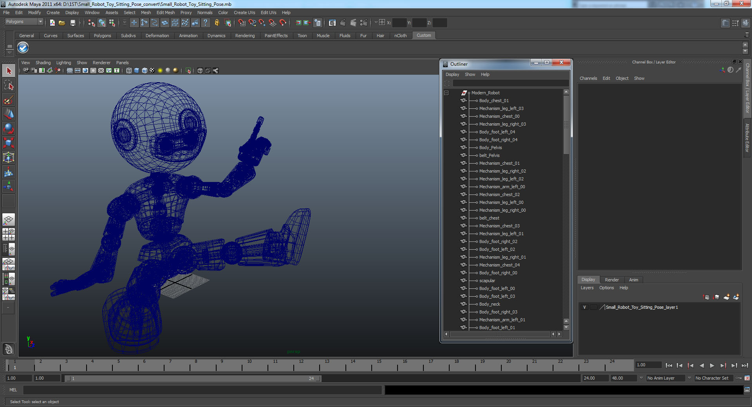Toggle the Auto keyframe key icon
This screenshot has height=407, width=752.
click(x=739, y=378)
